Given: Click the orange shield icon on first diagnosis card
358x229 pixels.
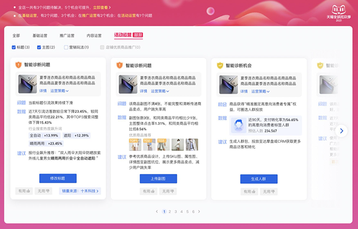Looking at the screenshot, I should 18,65.
